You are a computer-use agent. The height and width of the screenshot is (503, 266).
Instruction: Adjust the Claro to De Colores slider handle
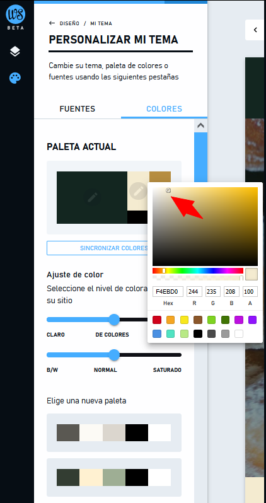click(x=114, y=320)
